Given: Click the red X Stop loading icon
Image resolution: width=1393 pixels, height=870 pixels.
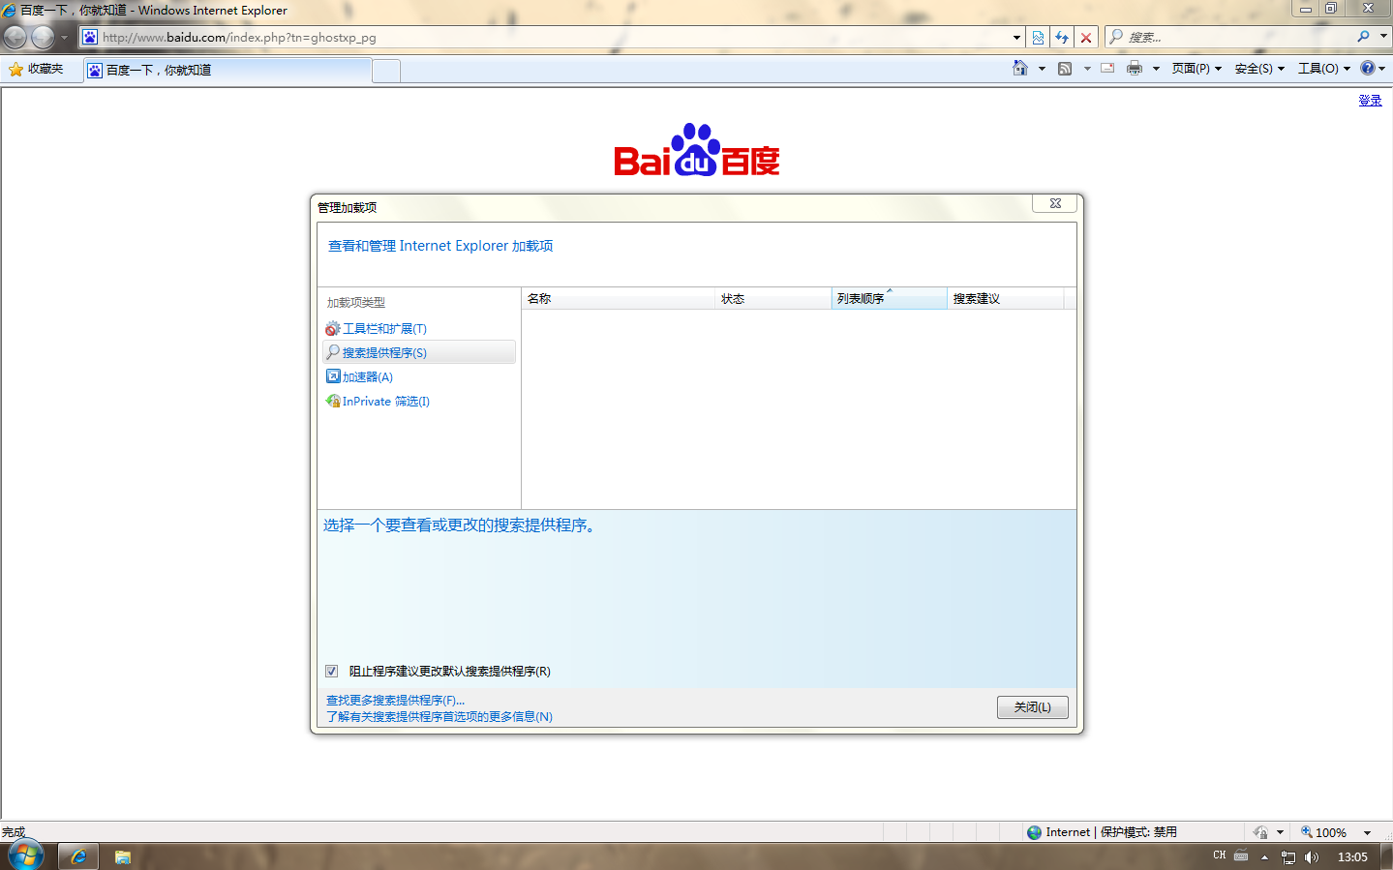Looking at the screenshot, I should point(1086,38).
